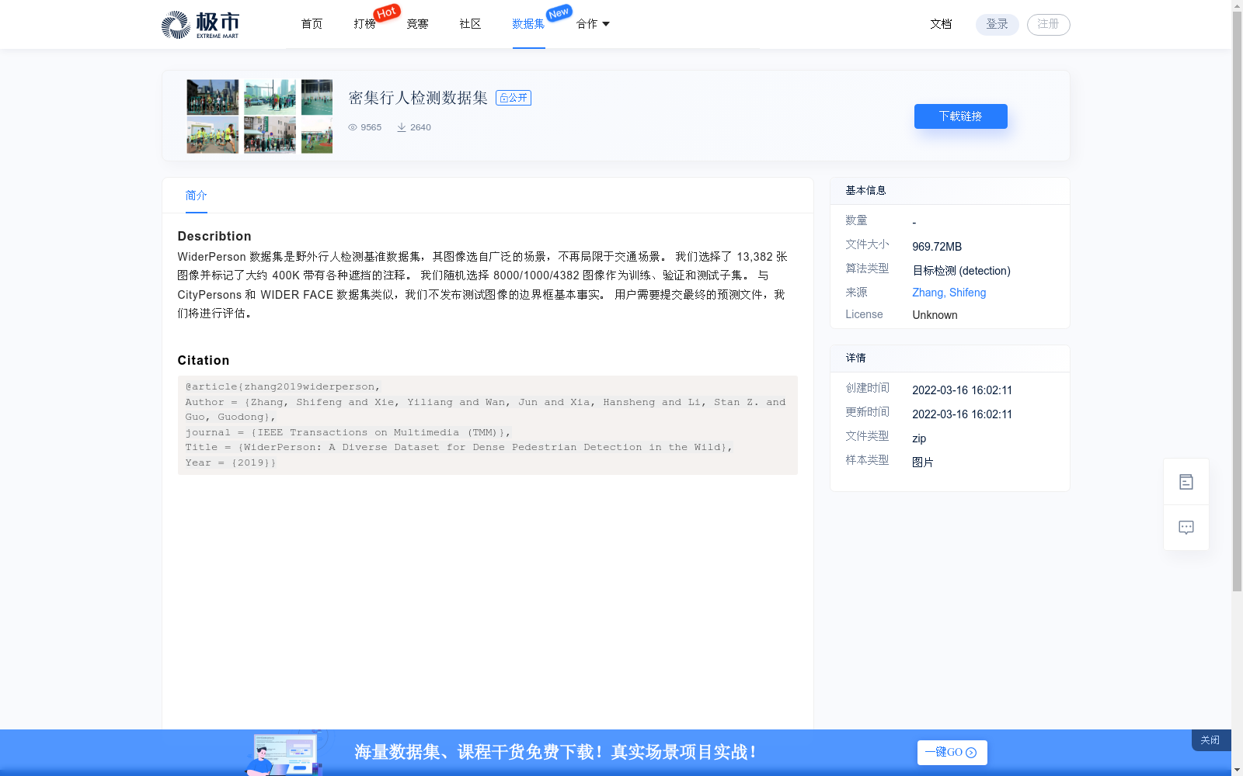The image size is (1243, 776).
Task: Click the download count icon
Action: click(402, 127)
